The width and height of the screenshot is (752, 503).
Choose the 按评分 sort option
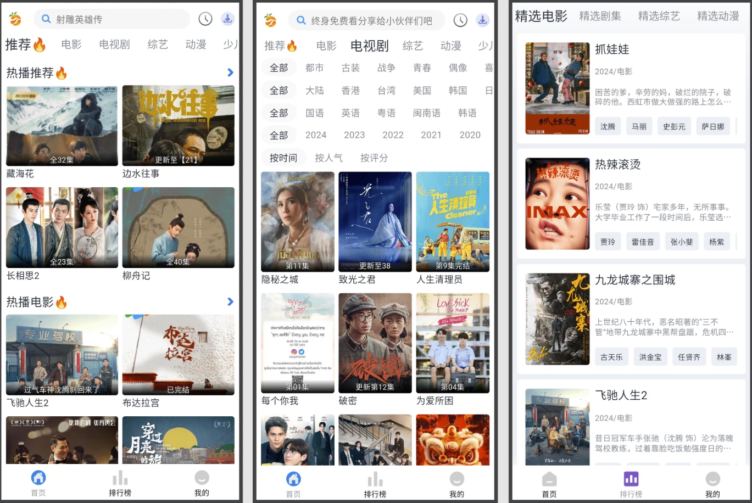point(374,158)
